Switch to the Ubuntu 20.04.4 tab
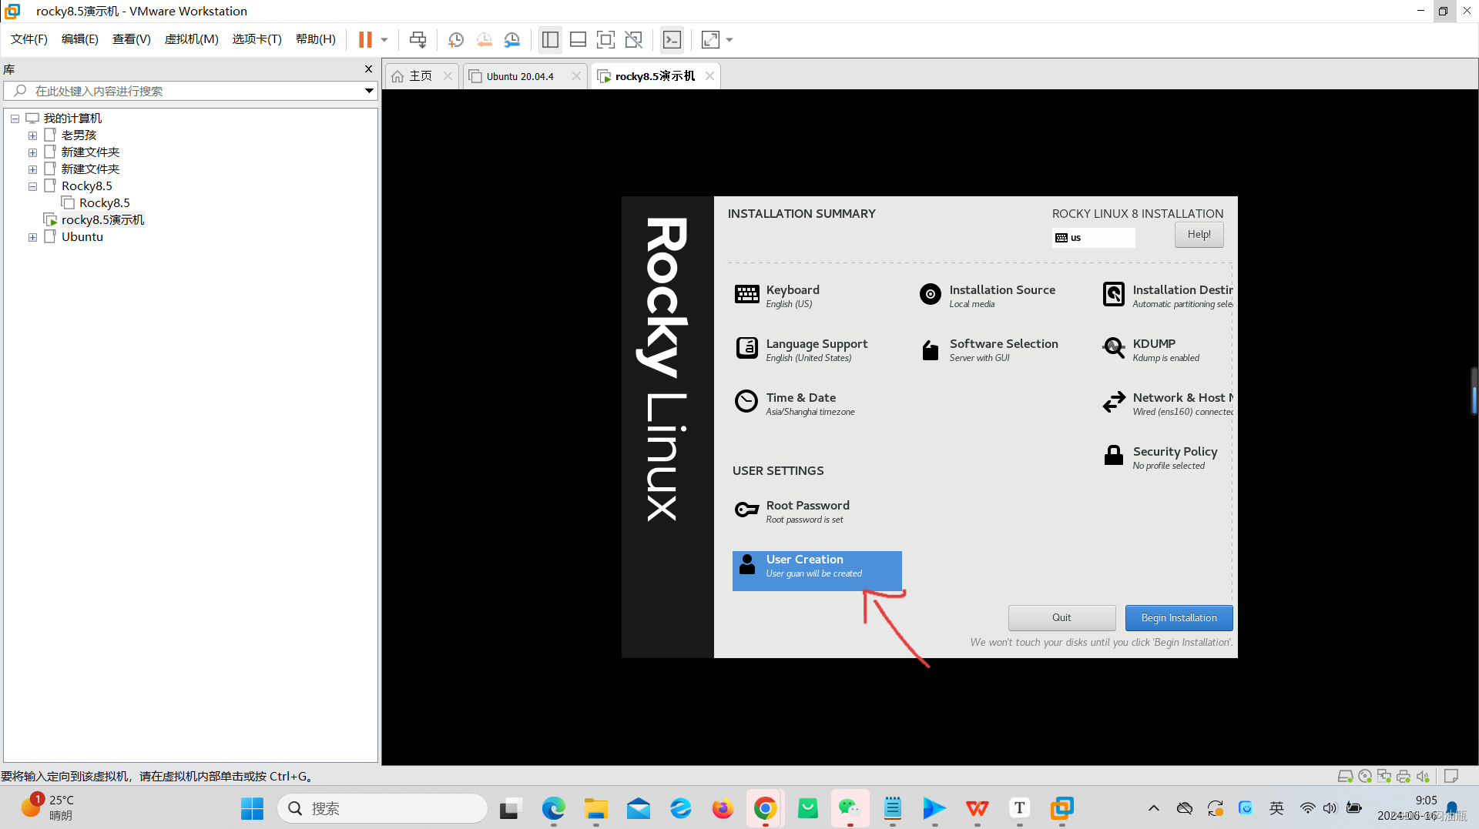Screen dimensions: 1479x829 pos(520,76)
